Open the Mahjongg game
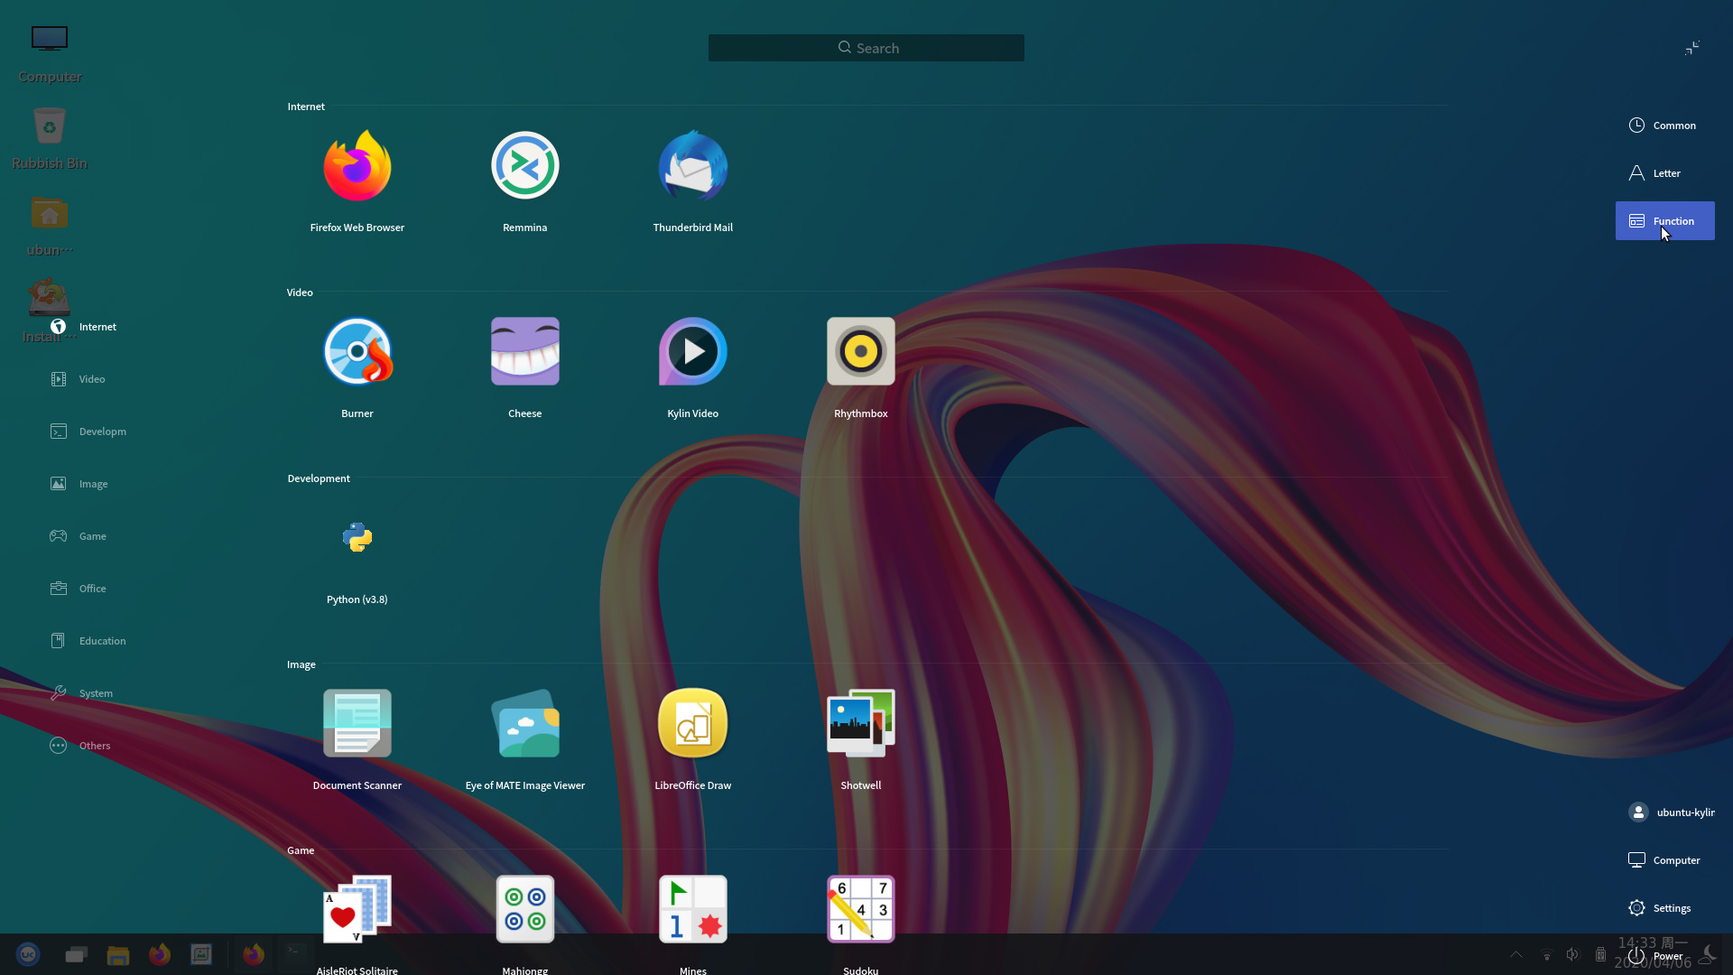The image size is (1733, 975). coord(524,909)
